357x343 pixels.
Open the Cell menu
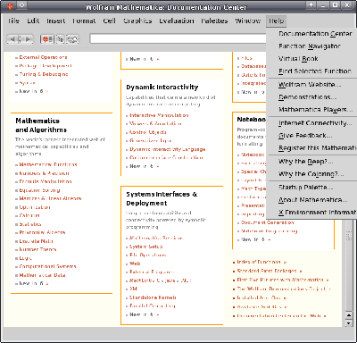pos(109,21)
